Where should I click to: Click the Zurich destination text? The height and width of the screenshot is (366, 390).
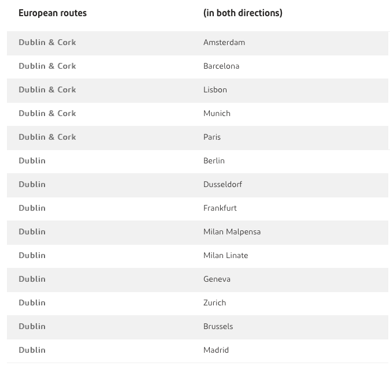214,303
